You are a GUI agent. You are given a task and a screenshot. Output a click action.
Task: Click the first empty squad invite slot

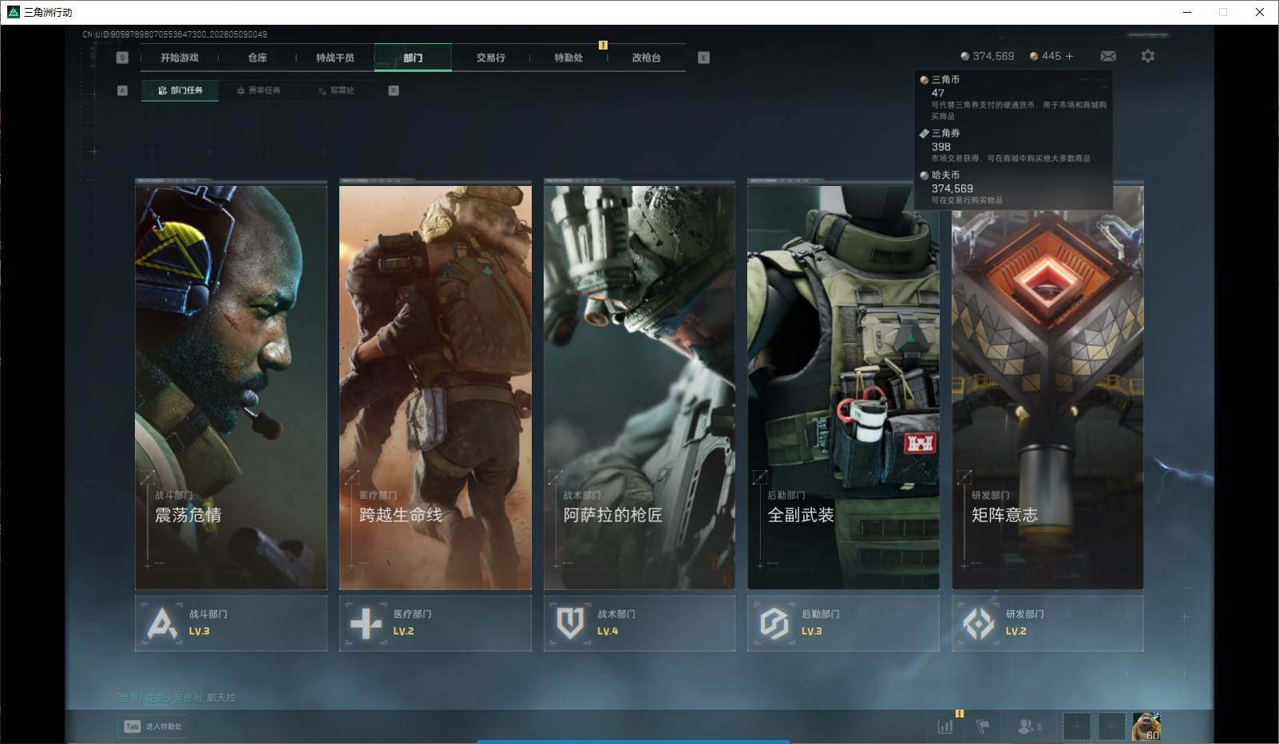(1076, 726)
